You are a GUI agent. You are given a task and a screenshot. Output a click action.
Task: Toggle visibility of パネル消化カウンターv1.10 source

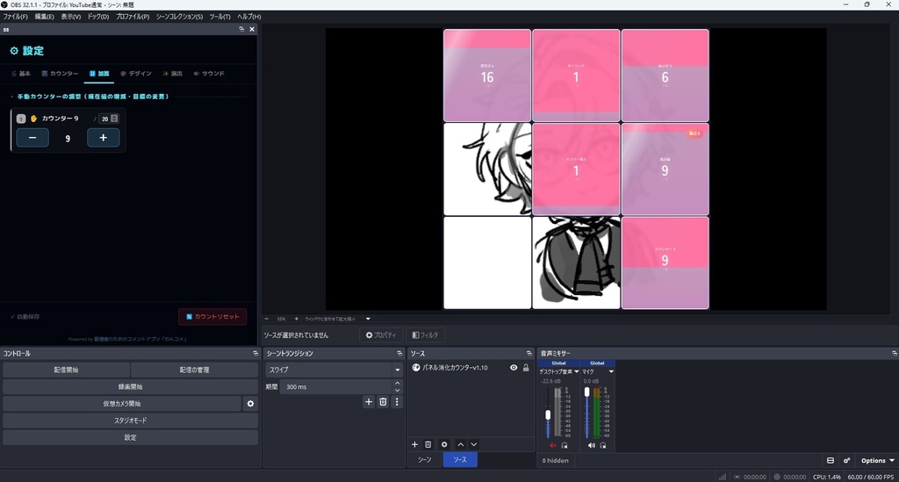point(514,367)
